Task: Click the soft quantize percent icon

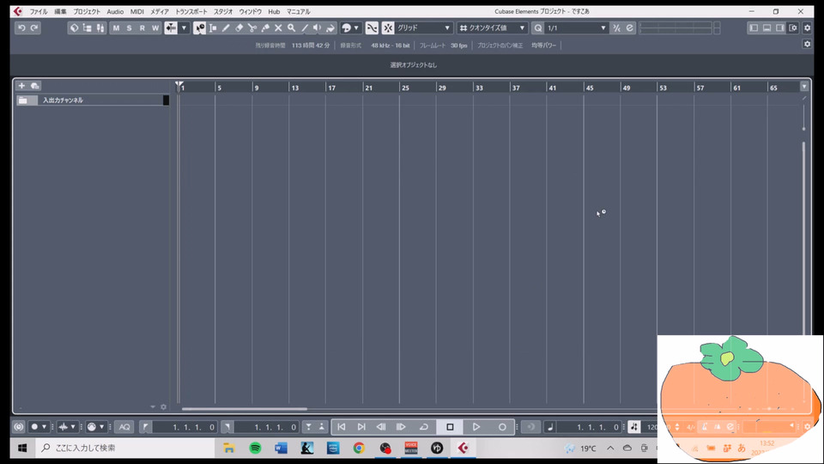Action: (x=617, y=27)
